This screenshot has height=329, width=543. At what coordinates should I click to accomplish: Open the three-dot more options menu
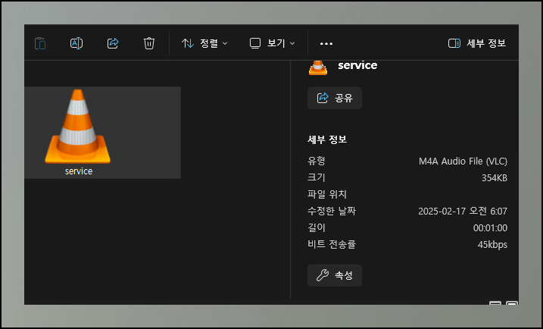click(x=326, y=43)
